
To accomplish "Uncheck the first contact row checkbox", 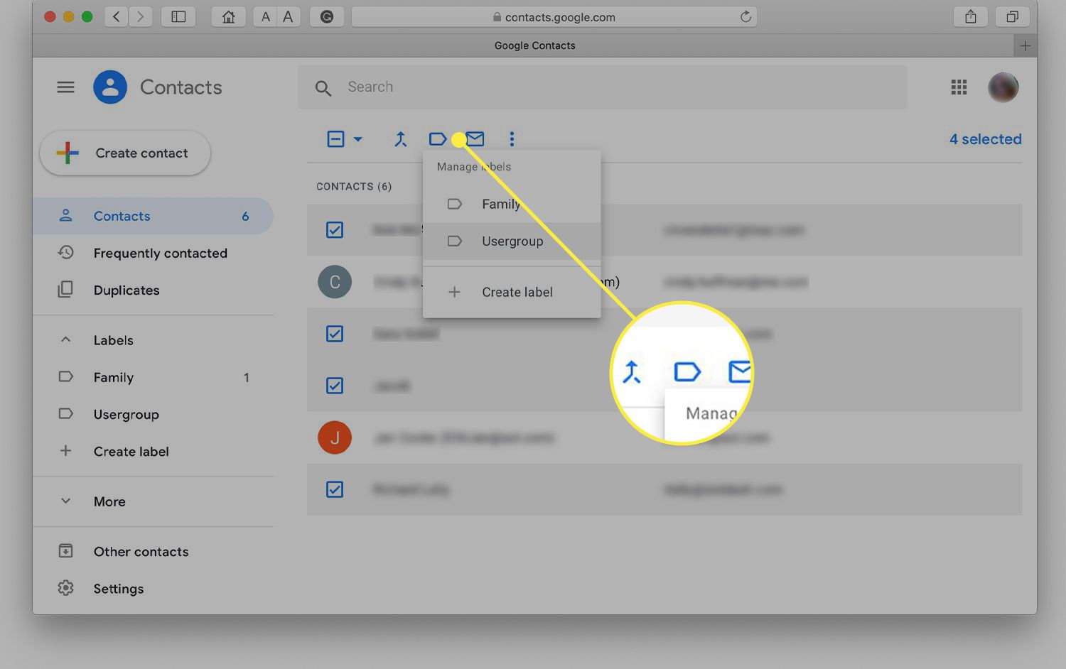I will 335,229.
